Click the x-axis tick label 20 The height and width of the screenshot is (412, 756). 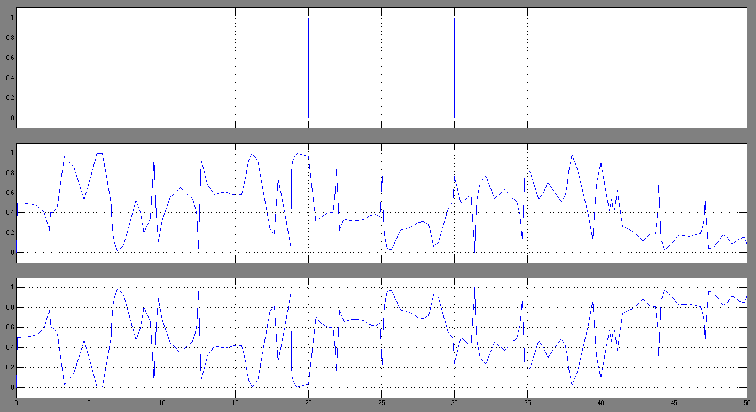(308, 402)
